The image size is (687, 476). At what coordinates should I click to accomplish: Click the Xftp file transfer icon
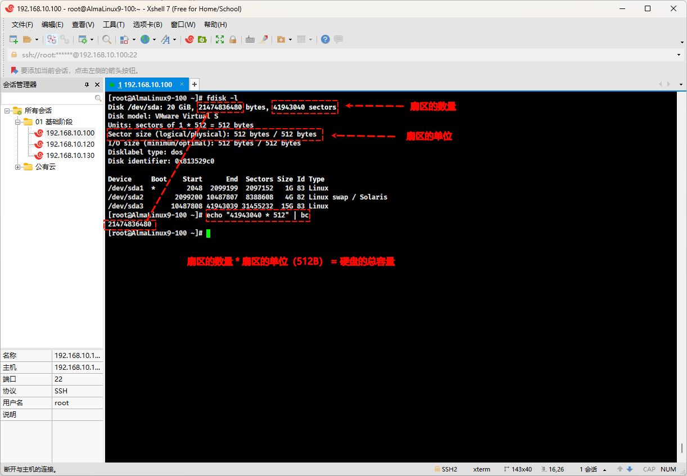coord(202,39)
